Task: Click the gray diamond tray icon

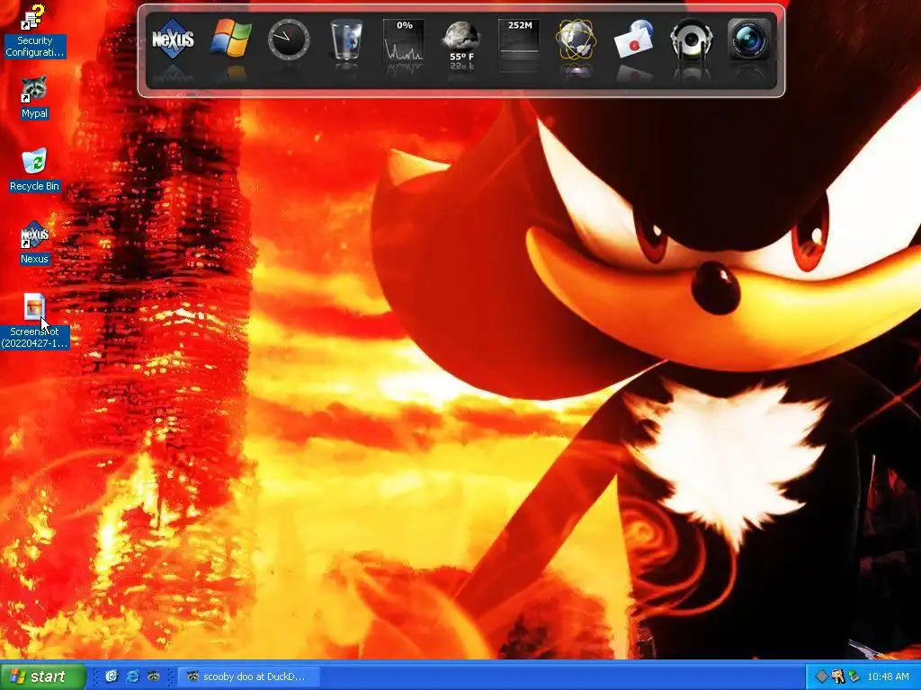Action: pos(822,677)
